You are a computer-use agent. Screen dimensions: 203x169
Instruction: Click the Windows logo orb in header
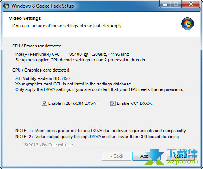coord(187,24)
